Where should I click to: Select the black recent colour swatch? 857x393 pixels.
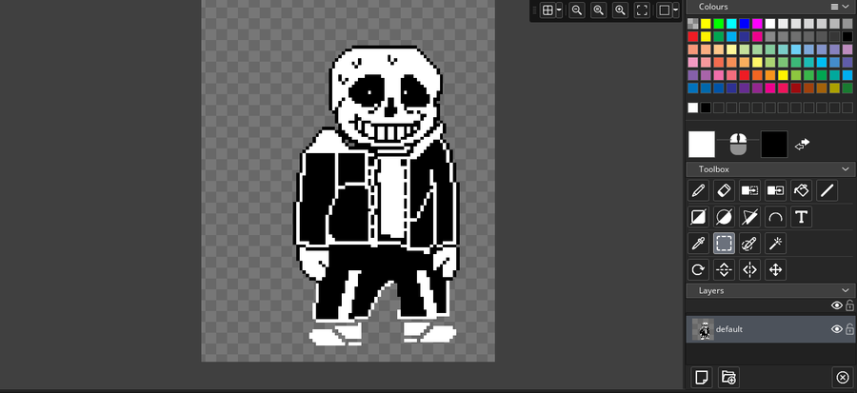(706, 108)
